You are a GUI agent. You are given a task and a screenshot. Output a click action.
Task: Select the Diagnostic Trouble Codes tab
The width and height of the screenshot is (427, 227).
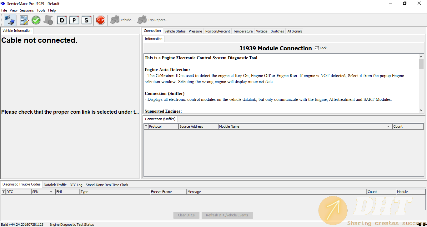click(x=22, y=184)
